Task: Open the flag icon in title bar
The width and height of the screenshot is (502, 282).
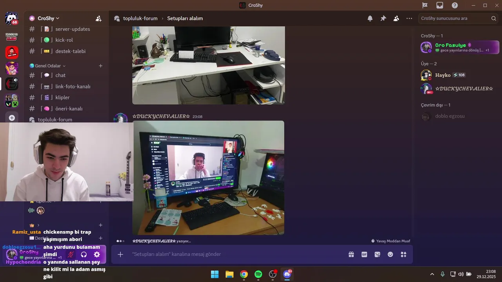Action: pyautogui.click(x=425, y=5)
